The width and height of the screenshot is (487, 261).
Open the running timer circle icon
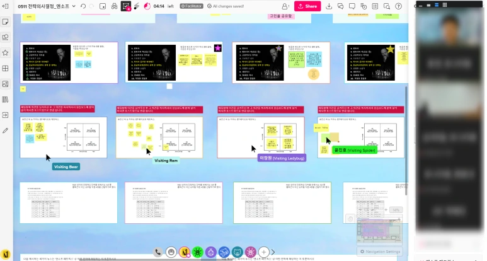point(147,6)
